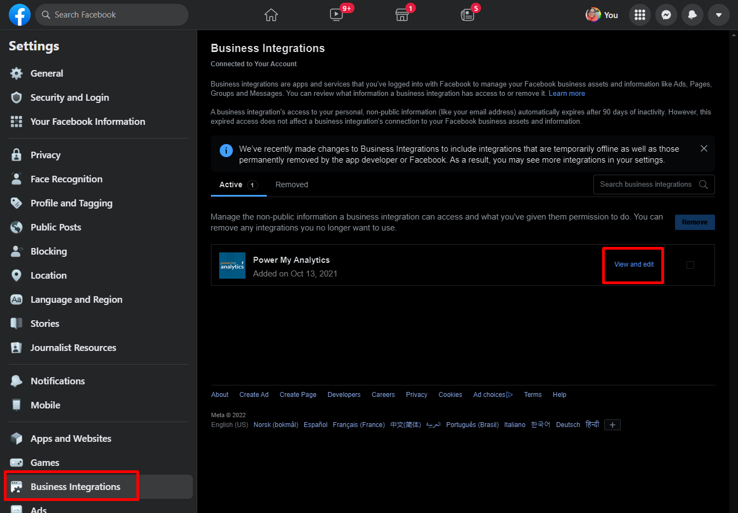Go to Home feed icon
The image size is (738, 513).
271,15
